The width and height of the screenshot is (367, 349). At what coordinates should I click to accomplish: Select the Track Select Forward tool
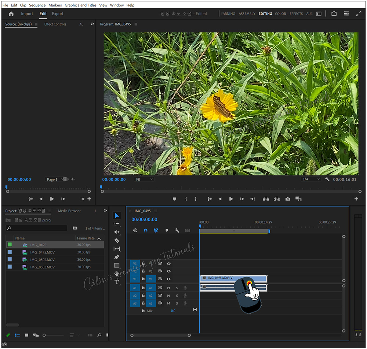[x=117, y=224]
